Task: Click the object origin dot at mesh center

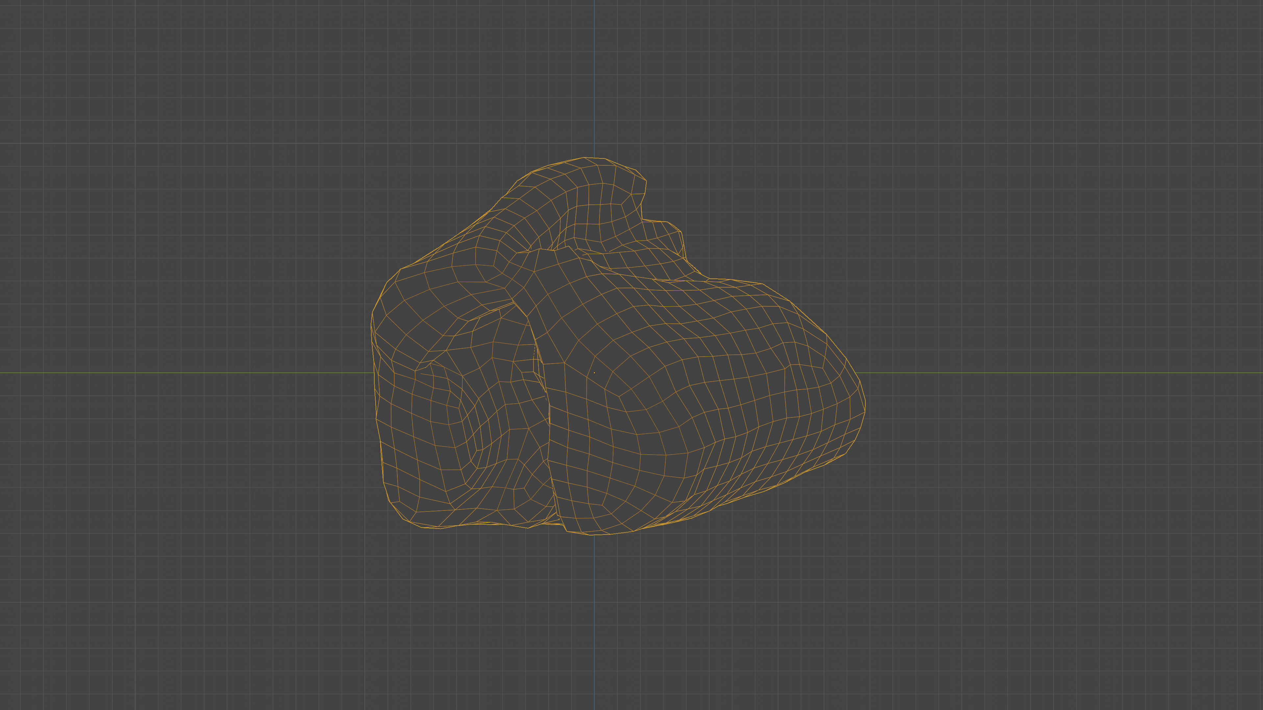Action: (594, 373)
